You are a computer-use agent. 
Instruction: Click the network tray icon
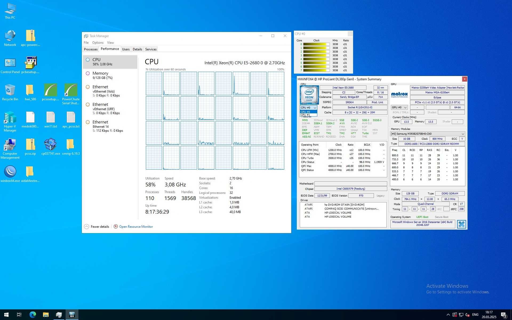point(461,315)
